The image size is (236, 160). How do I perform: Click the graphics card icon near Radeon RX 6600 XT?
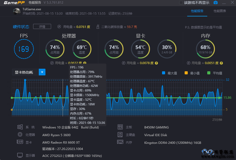coord(20,142)
